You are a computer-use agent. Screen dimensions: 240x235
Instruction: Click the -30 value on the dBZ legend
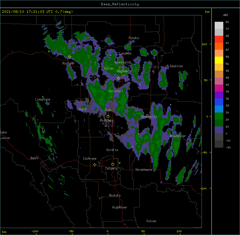pos(228,148)
